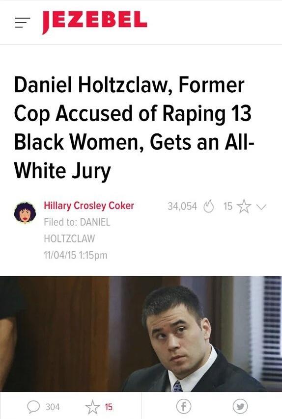The height and width of the screenshot is (419, 282).
Task: Click the red 15 in the bottom bar
Action: 109,407
